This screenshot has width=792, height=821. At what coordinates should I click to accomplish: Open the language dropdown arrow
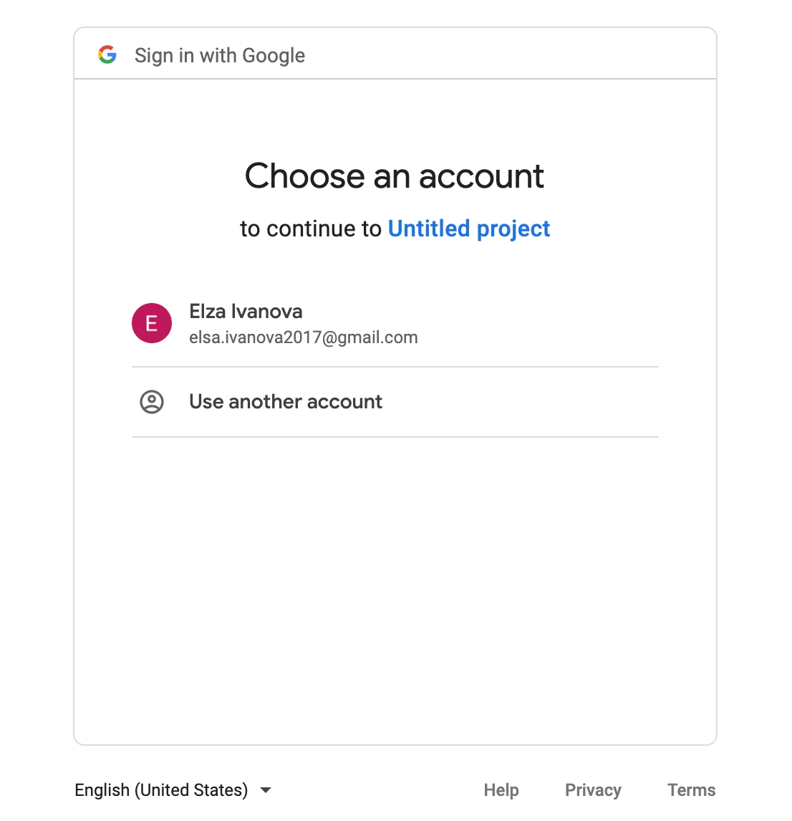point(266,790)
